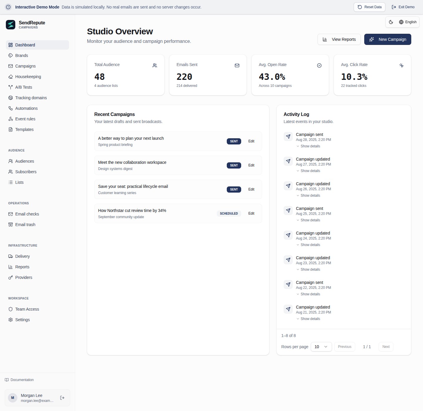This screenshot has width=423, height=411.
Task: Open View Reports button
Action: coord(339,39)
